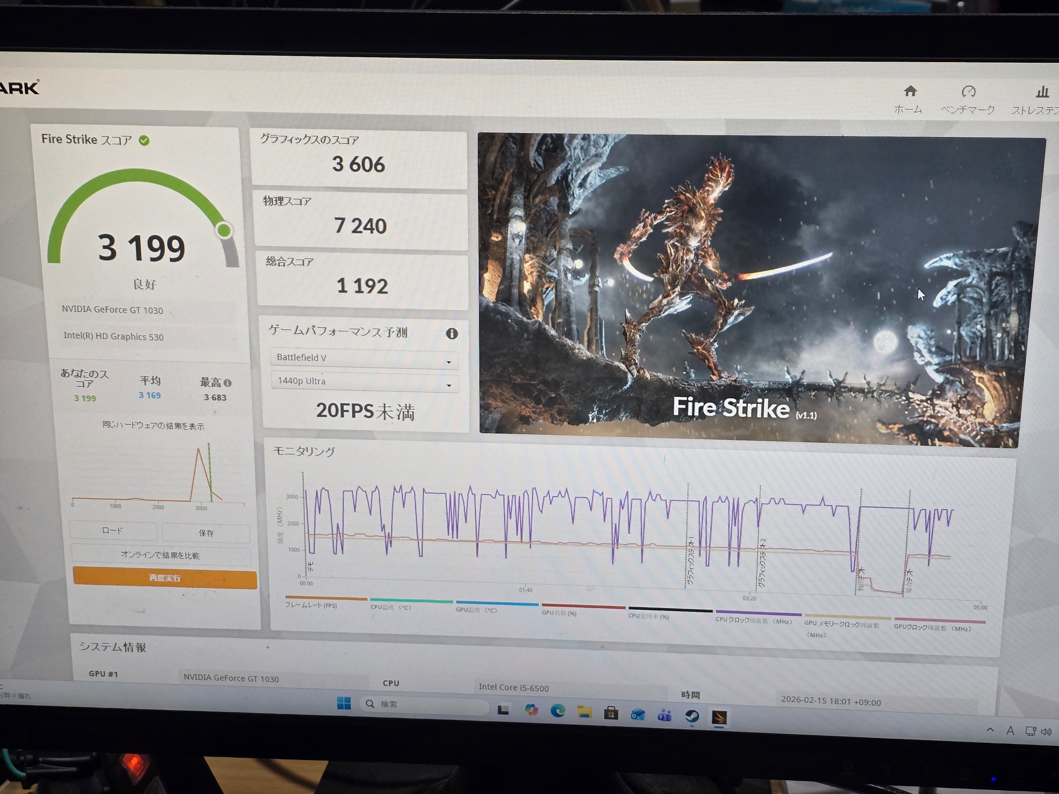Screen dimensions: 1059x794
Task: Click the 再度実行 orange button
Action: [x=165, y=578]
